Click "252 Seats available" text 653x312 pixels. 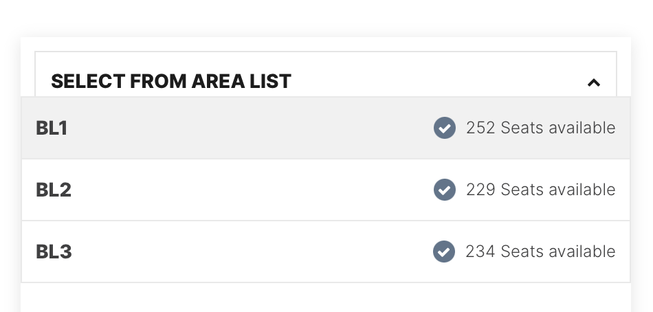(540, 128)
